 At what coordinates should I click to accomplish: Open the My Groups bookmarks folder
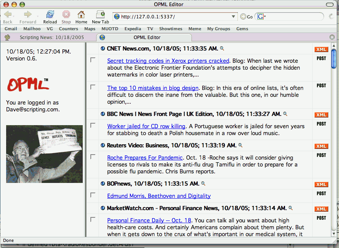click(x=218, y=29)
